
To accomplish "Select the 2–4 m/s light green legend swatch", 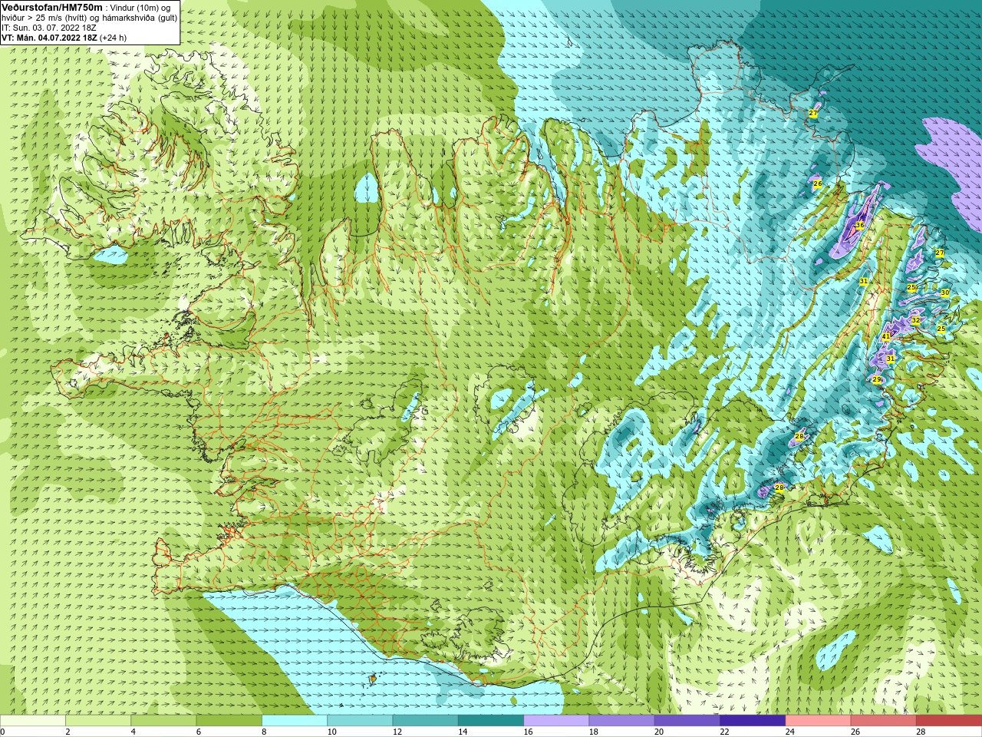I will pyautogui.click(x=98, y=721).
